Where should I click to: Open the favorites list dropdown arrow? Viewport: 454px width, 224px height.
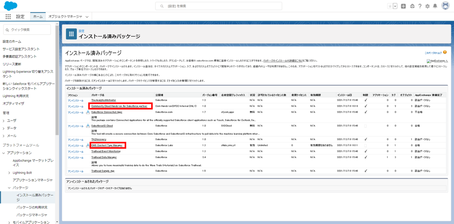coord(395,6)
